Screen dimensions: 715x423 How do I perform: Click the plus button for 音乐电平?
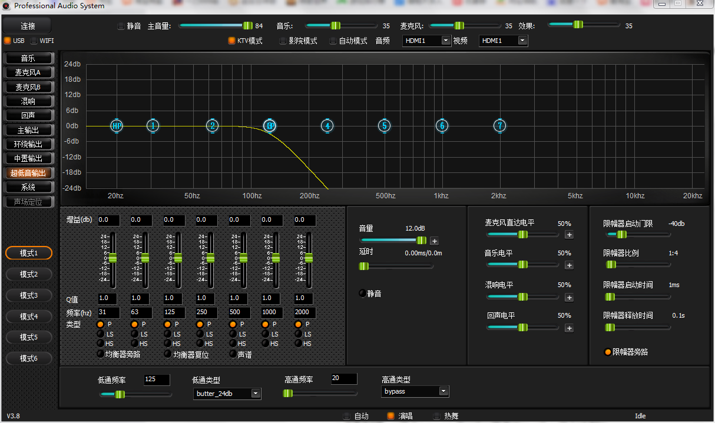click(569, 265)
